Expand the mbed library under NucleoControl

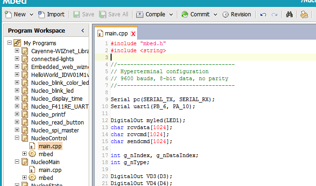pos(24,154)
